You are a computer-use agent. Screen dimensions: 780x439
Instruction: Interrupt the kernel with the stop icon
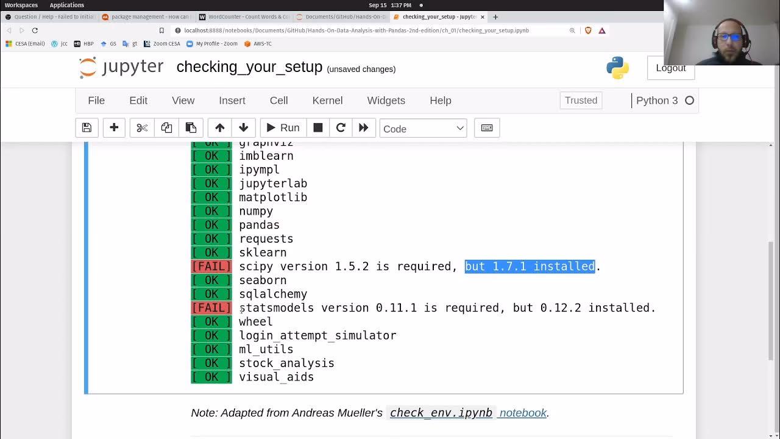click(317, 127)
